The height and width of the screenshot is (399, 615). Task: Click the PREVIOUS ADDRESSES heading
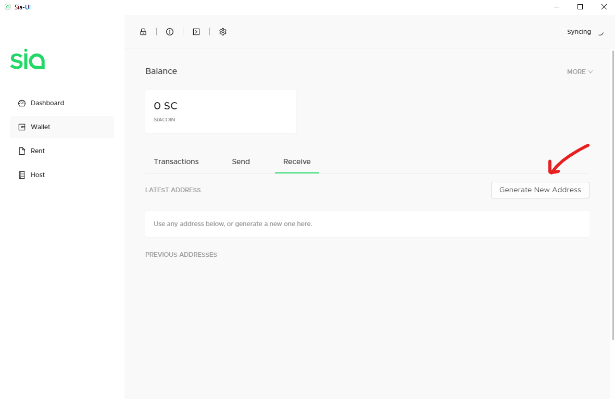coord(181,255)
